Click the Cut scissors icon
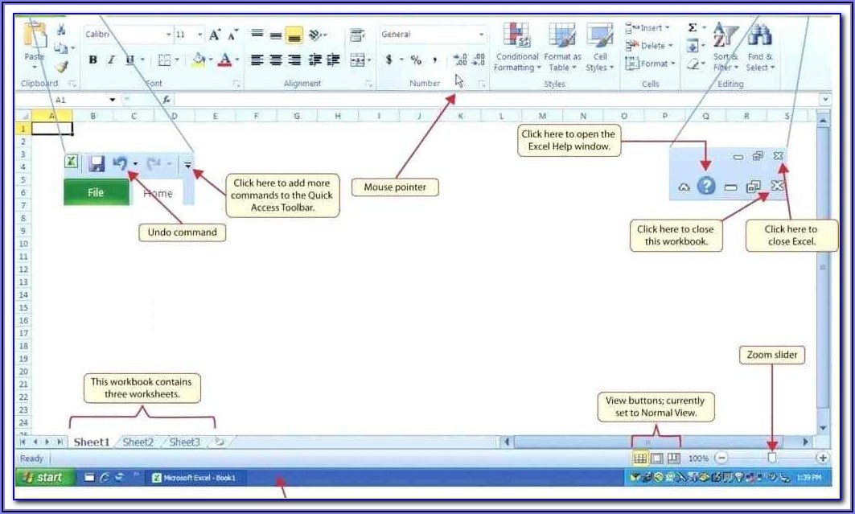The height and width of the screenshot is (514, 855). 61,31
